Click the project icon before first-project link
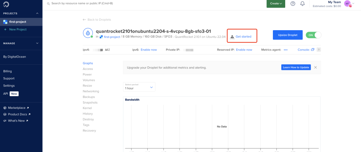Image resolution: width=361 pixels, height=152 pixels. [x=101, y=37]
